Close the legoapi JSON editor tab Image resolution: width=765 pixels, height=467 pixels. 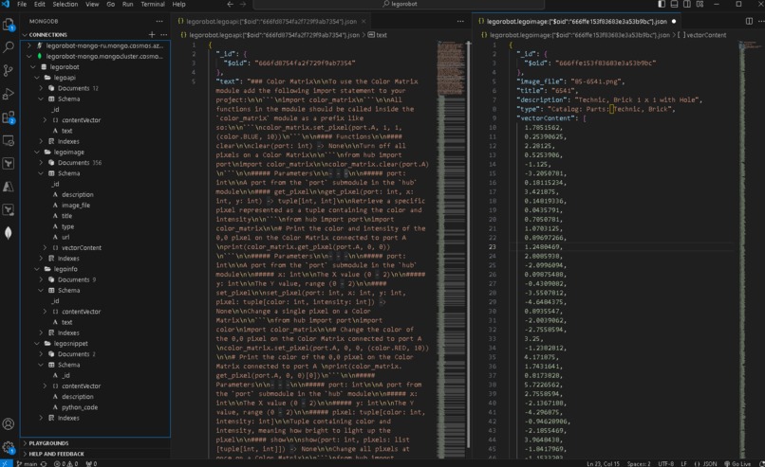(x=363, y=22)
